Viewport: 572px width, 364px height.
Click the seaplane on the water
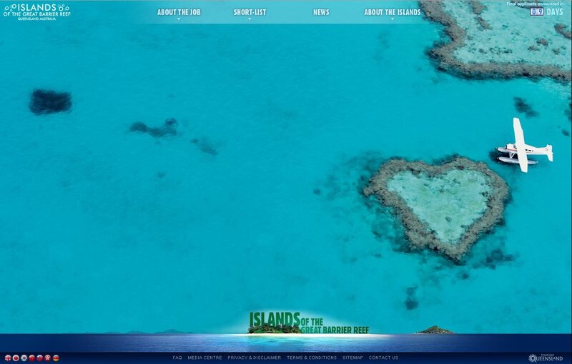(525, 145)
